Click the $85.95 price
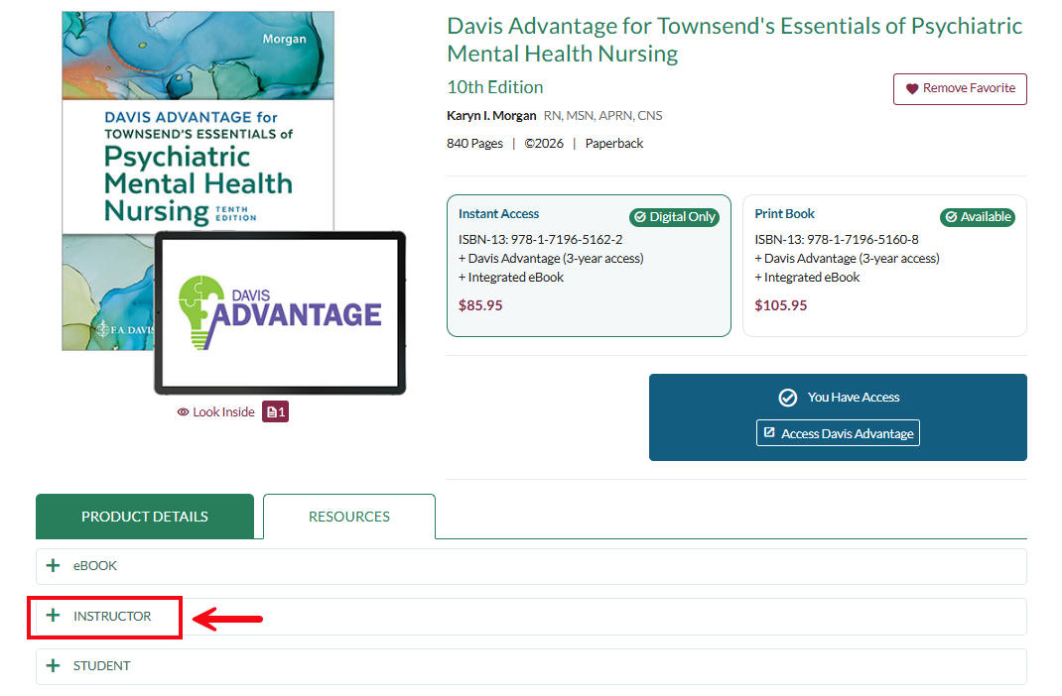Screen dimensions: 1062x696 point(480,305)
